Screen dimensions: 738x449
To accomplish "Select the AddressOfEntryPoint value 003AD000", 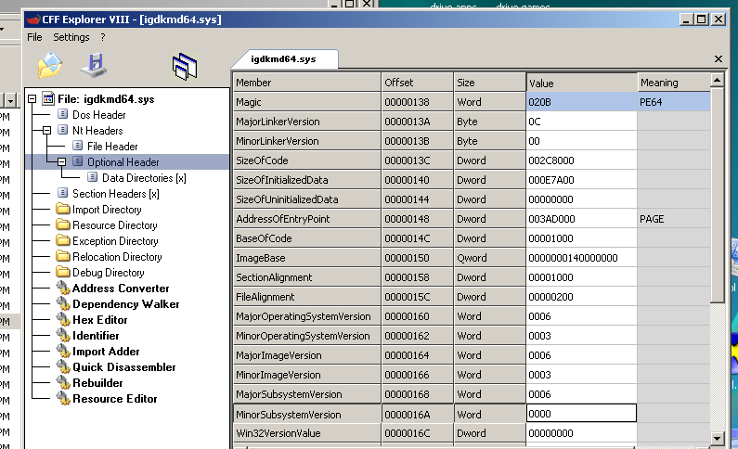I will tap(582, 219).
